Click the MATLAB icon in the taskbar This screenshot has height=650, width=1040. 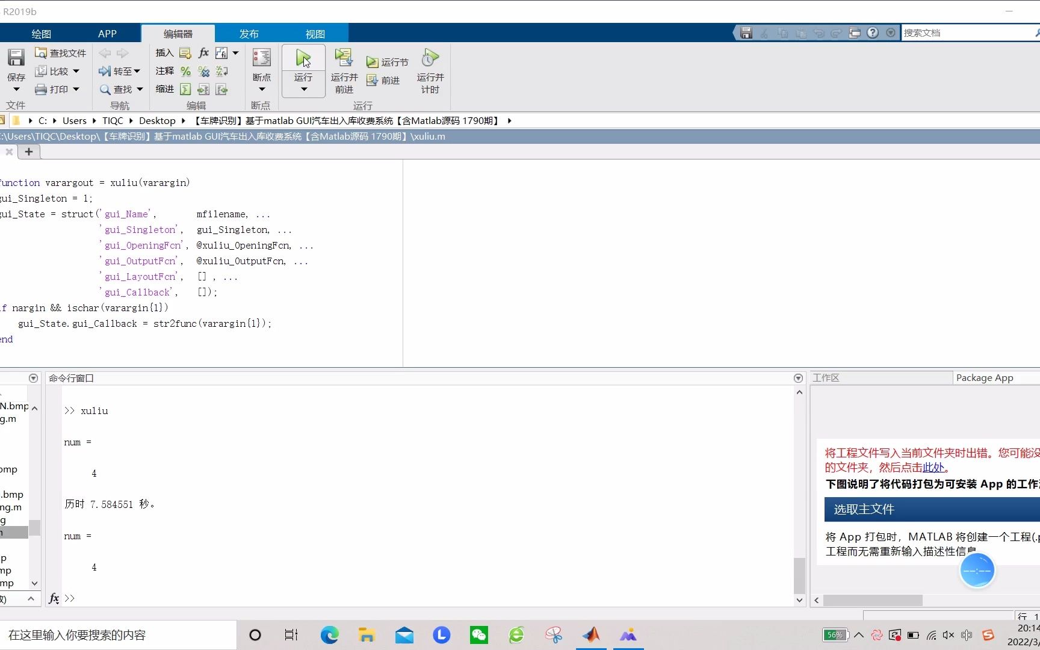(x=591, y=635)
